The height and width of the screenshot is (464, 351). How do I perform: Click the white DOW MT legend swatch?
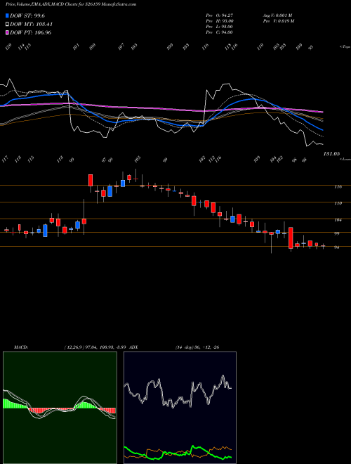point(8,24)
